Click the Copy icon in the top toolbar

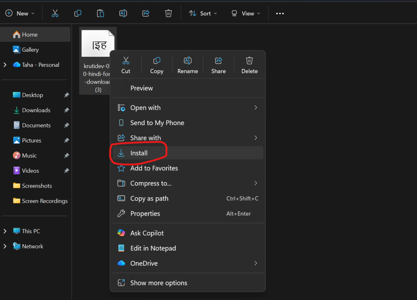point(78,13)
